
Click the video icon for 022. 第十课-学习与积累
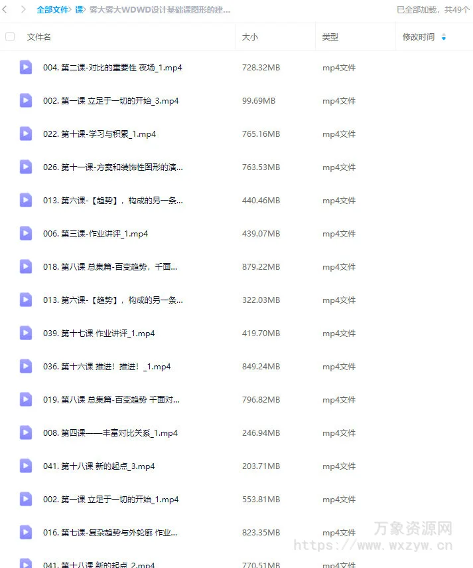tap(26, 134)
